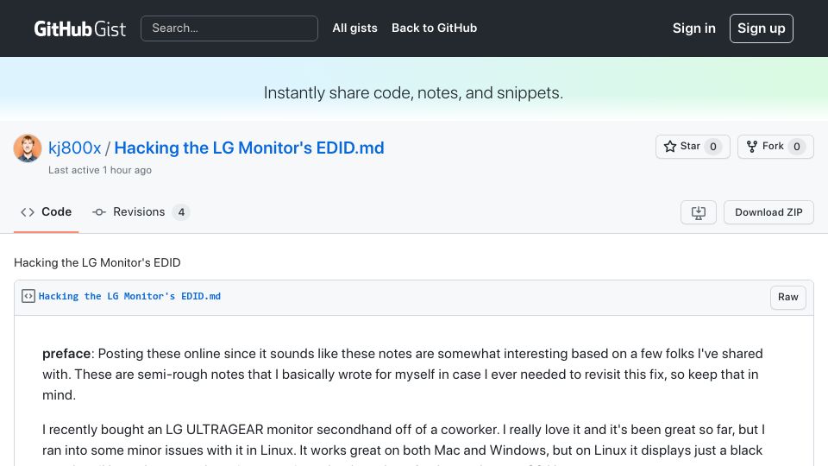The width and height of the screenshot is (828, 466).
Task: Open the GitHub Gist logo home link
Action: 79,28
